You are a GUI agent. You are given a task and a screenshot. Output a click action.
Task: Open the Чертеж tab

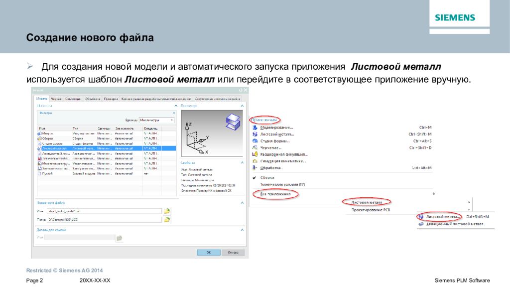56,99
